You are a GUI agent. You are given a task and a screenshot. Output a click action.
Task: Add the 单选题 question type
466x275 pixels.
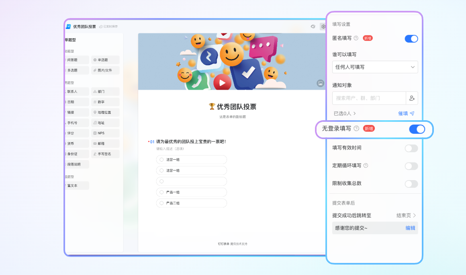(x=105, y=60)
